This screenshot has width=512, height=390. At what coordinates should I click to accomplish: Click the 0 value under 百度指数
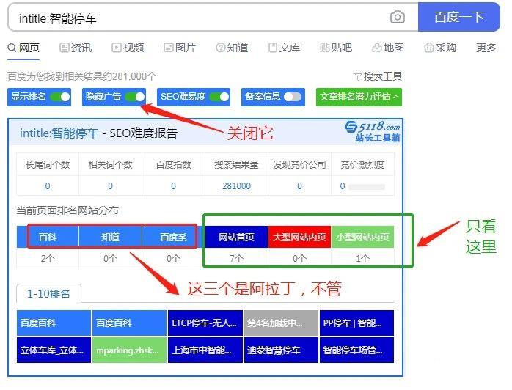point(173,186)
